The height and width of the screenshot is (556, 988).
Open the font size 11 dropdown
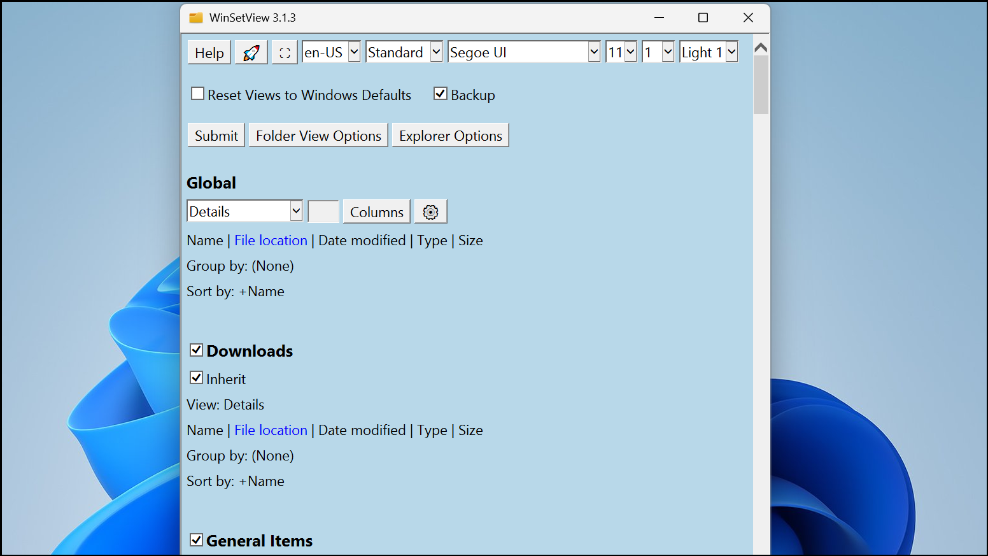tap(621, 52)
